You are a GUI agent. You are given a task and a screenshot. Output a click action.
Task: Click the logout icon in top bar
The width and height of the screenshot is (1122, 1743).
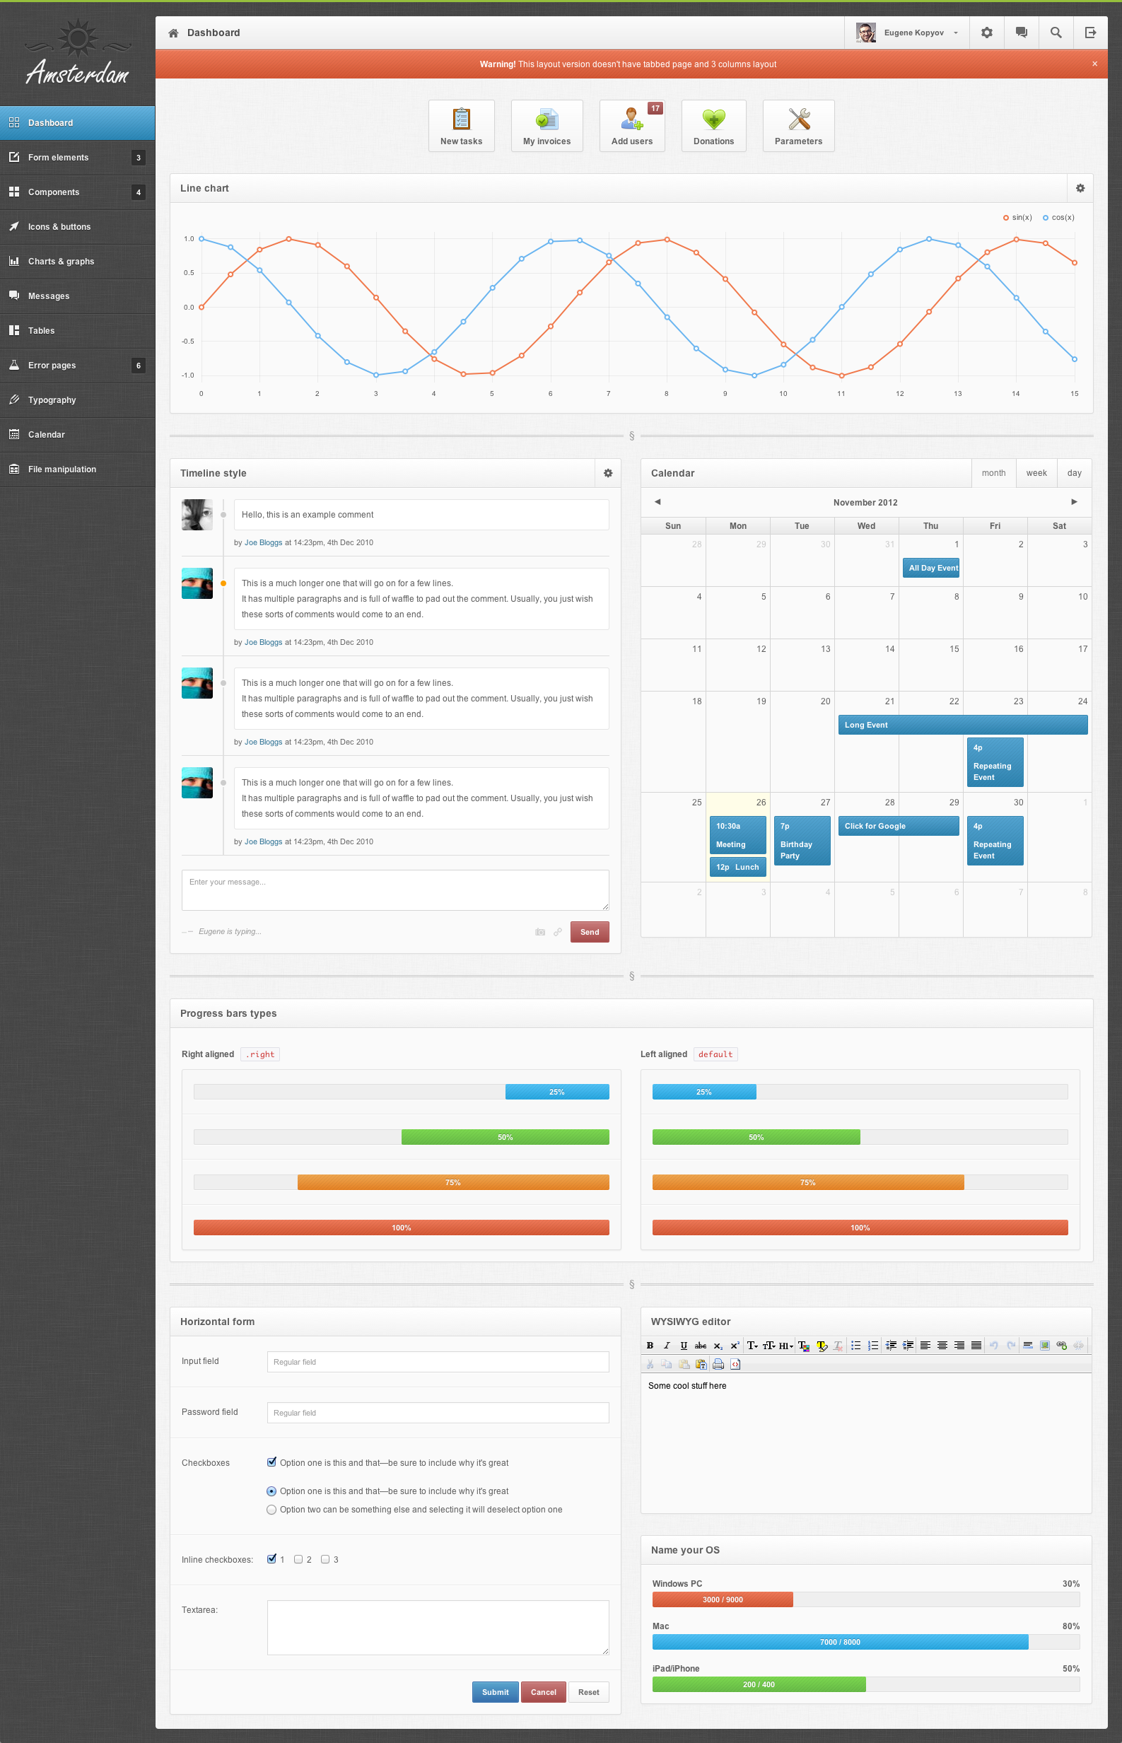pyautogui.click(x=1091, y=33)
